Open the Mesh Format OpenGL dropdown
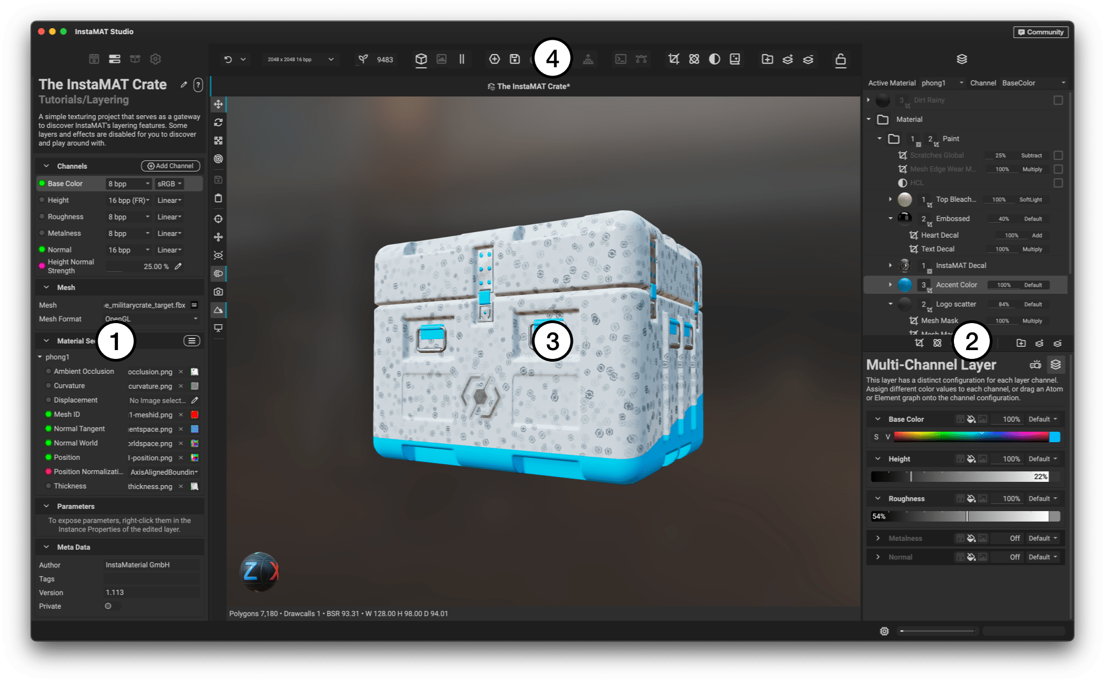The height and width of the screenshot is (682, 1105). 152,319
